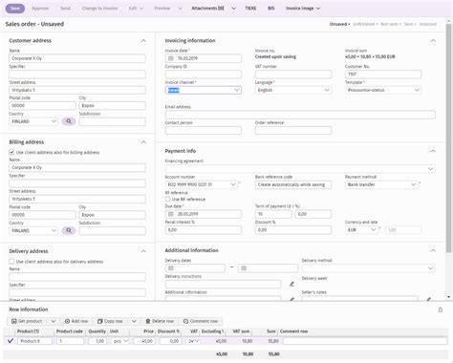Screen dimensions: 453x363
Task: Click the customer Name field Corporate X Oy
Action: [77, 58]
